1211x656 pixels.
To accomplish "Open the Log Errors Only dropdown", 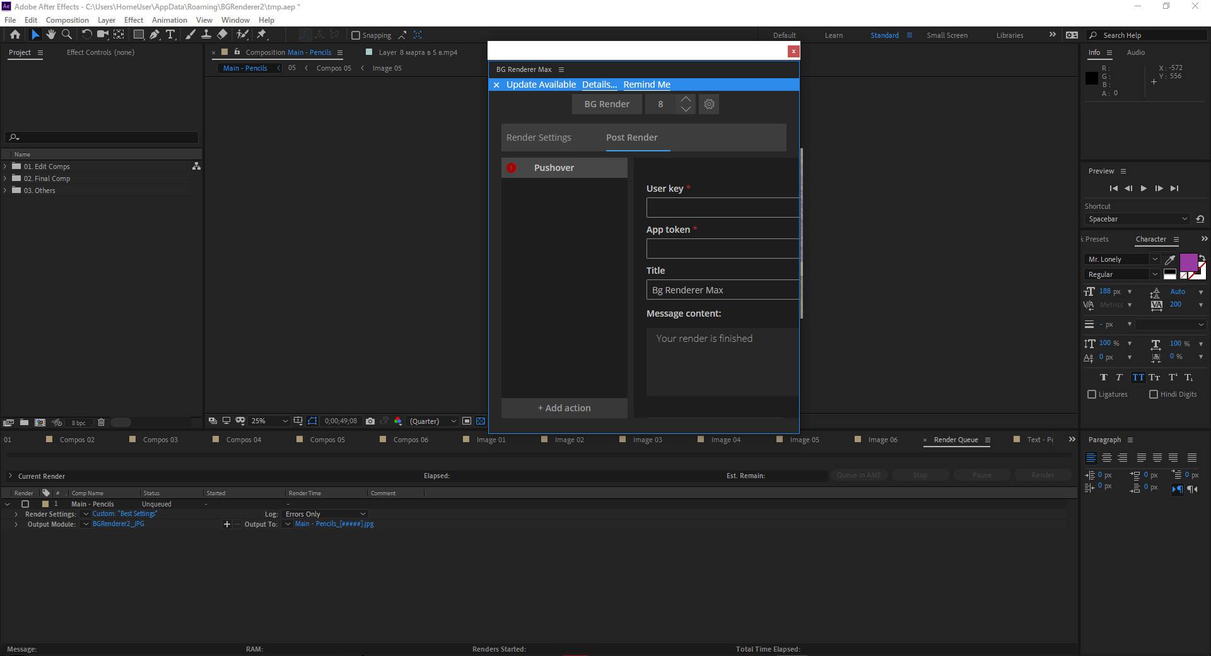I will [x=325, y=514].
